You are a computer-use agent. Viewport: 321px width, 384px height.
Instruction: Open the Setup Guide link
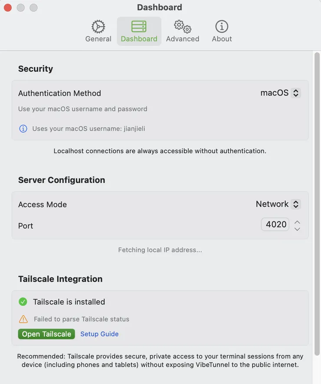click(99, 334)
